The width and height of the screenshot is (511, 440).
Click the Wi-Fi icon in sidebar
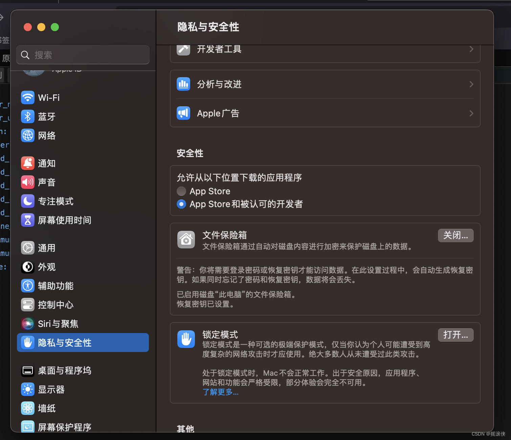(x=28, y=98)
